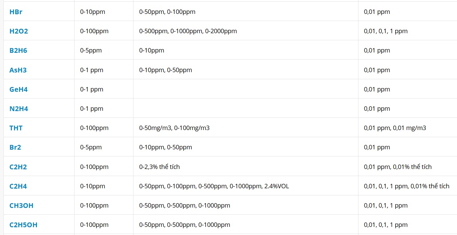
Task: Click the H2O2 link
Action: pyautogui.click(x=19, y=31)
